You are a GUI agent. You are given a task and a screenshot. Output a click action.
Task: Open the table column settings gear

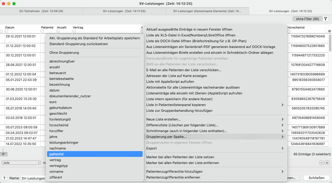(x=329, y=31)
